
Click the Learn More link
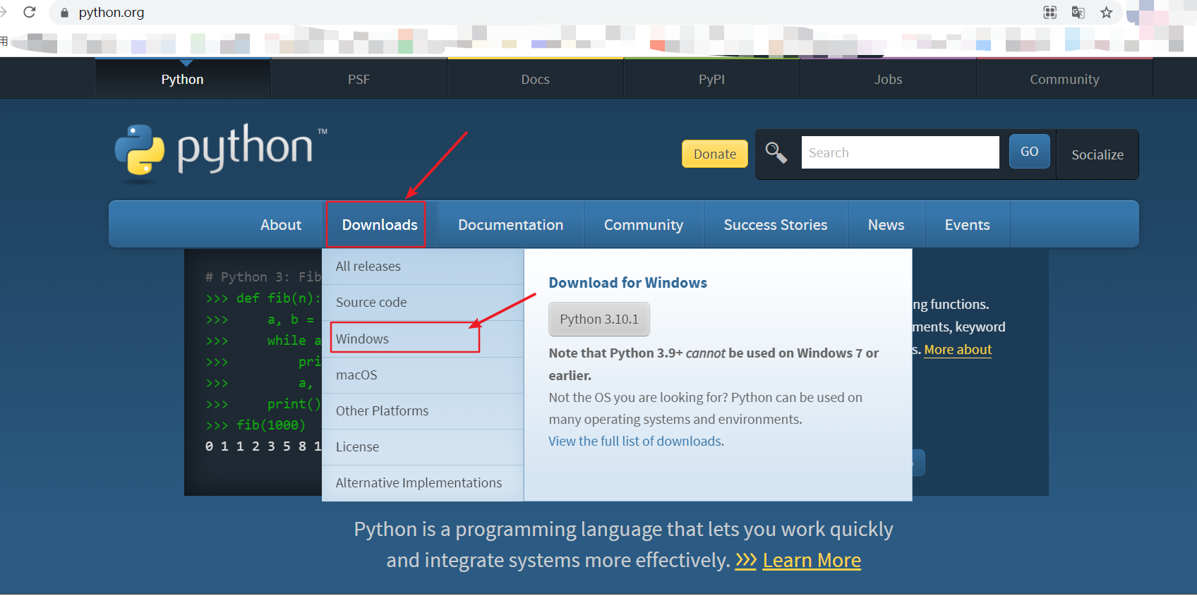[812, 561]
